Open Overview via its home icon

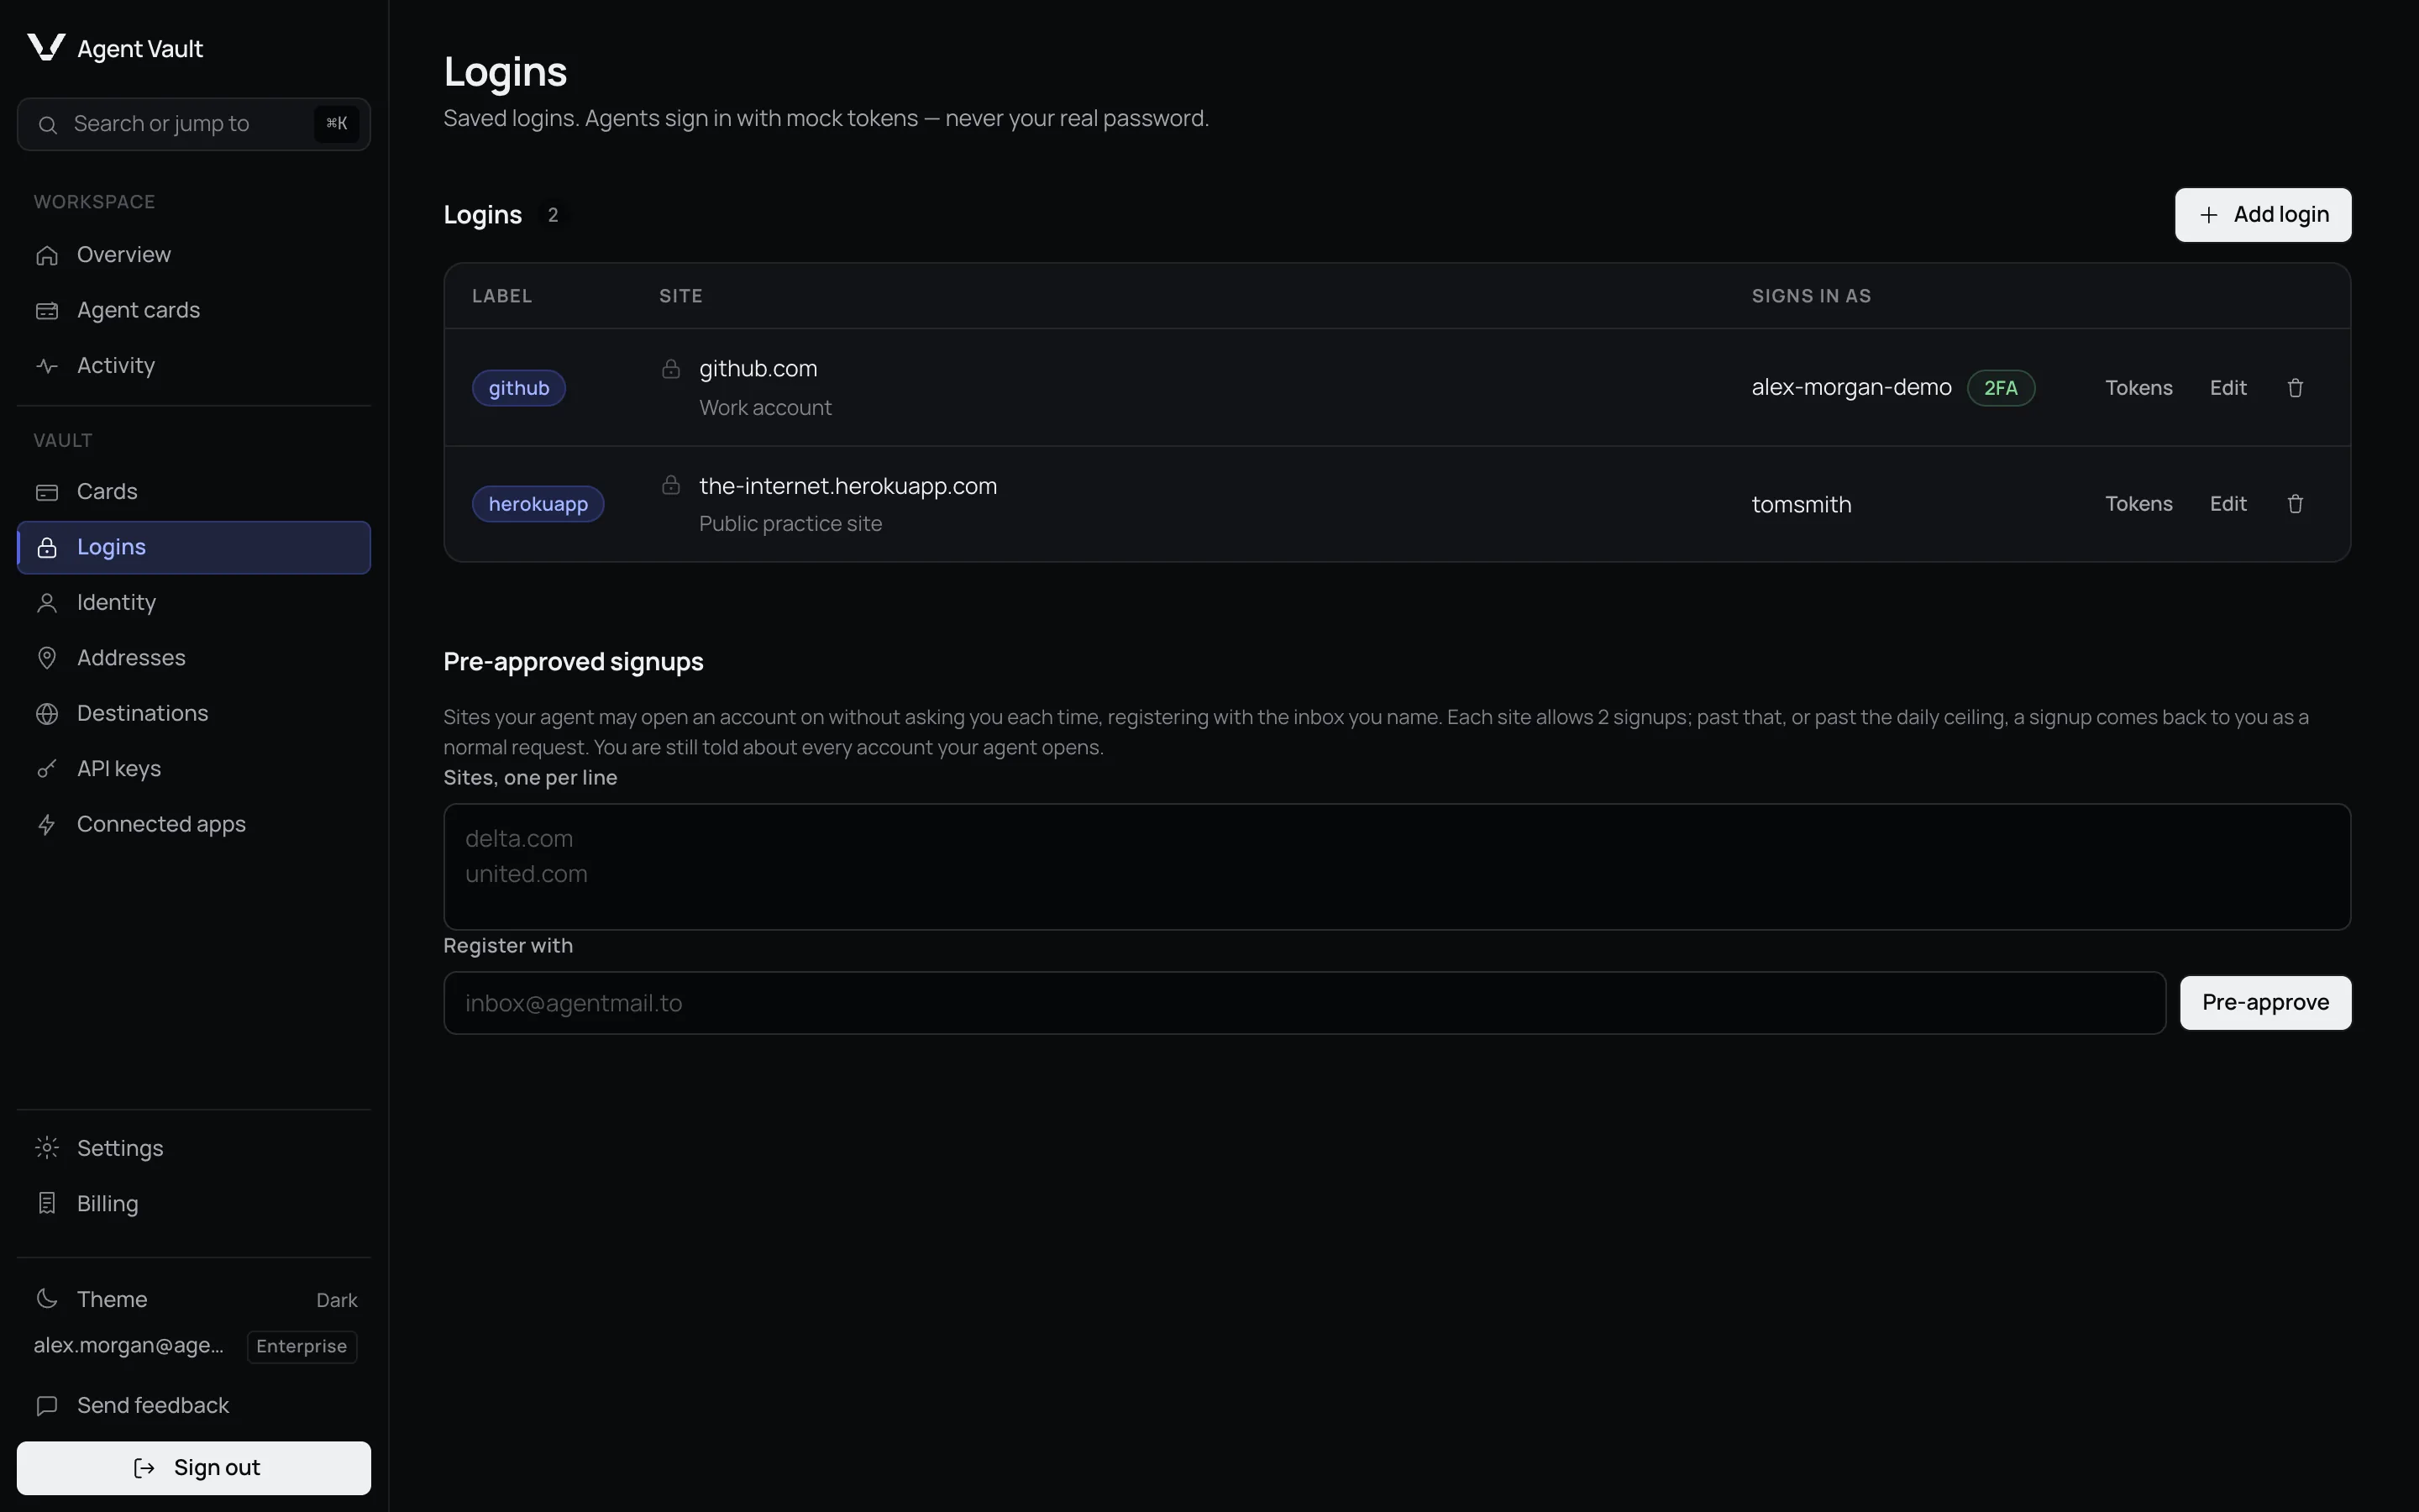47,255
